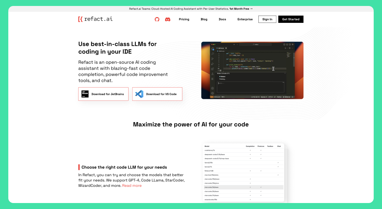The image size is (382, 209).
Task: Click the Discord icon in the navbar
Action: point(168,19)
